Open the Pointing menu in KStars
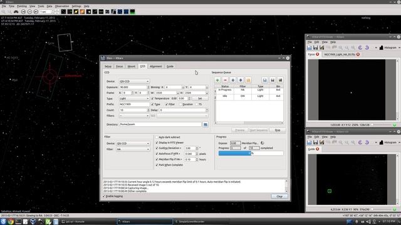This screenshot has width=401, height=225. click(x=22, y=6)
